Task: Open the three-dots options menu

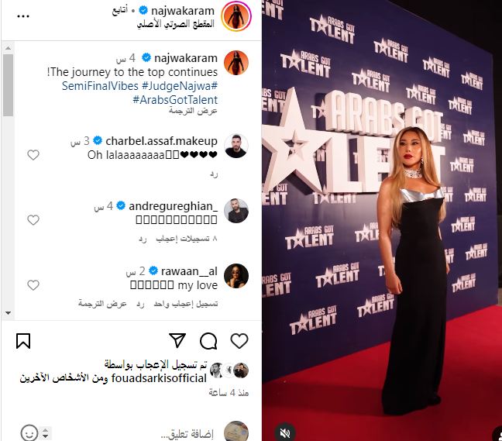Action: click(x=23, y=16)
